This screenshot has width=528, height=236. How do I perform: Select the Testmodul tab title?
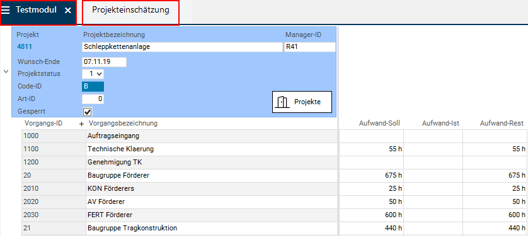36,10
